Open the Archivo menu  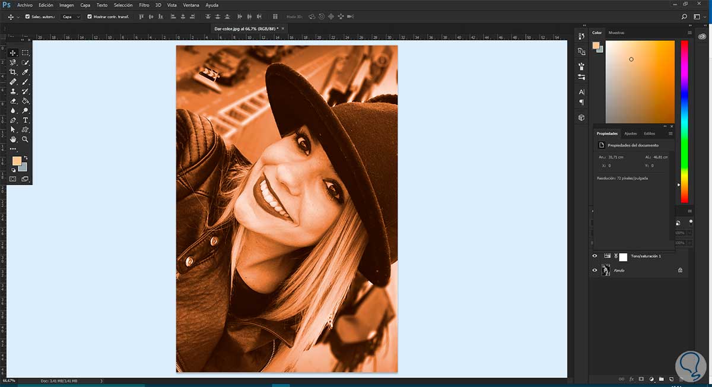coord(25,5)
